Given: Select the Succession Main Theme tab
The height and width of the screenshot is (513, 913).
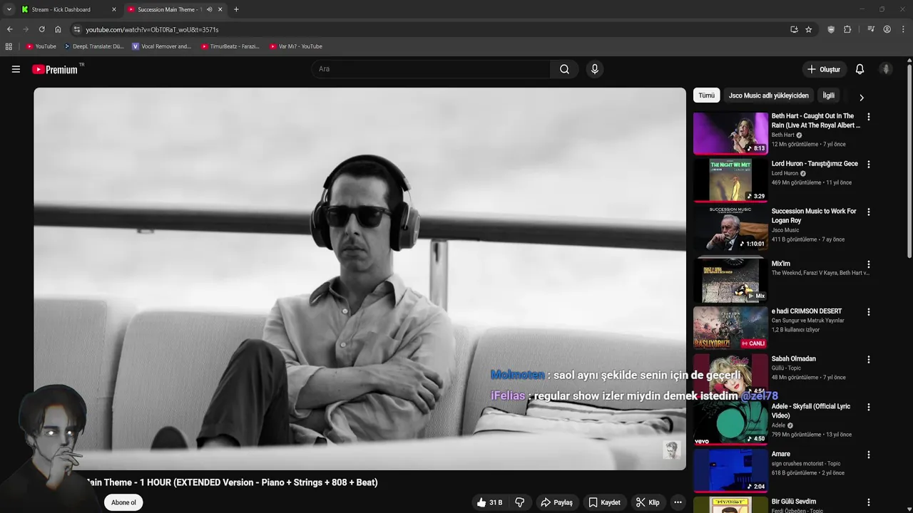Looking at the screenshot, I should pos(175,9).
